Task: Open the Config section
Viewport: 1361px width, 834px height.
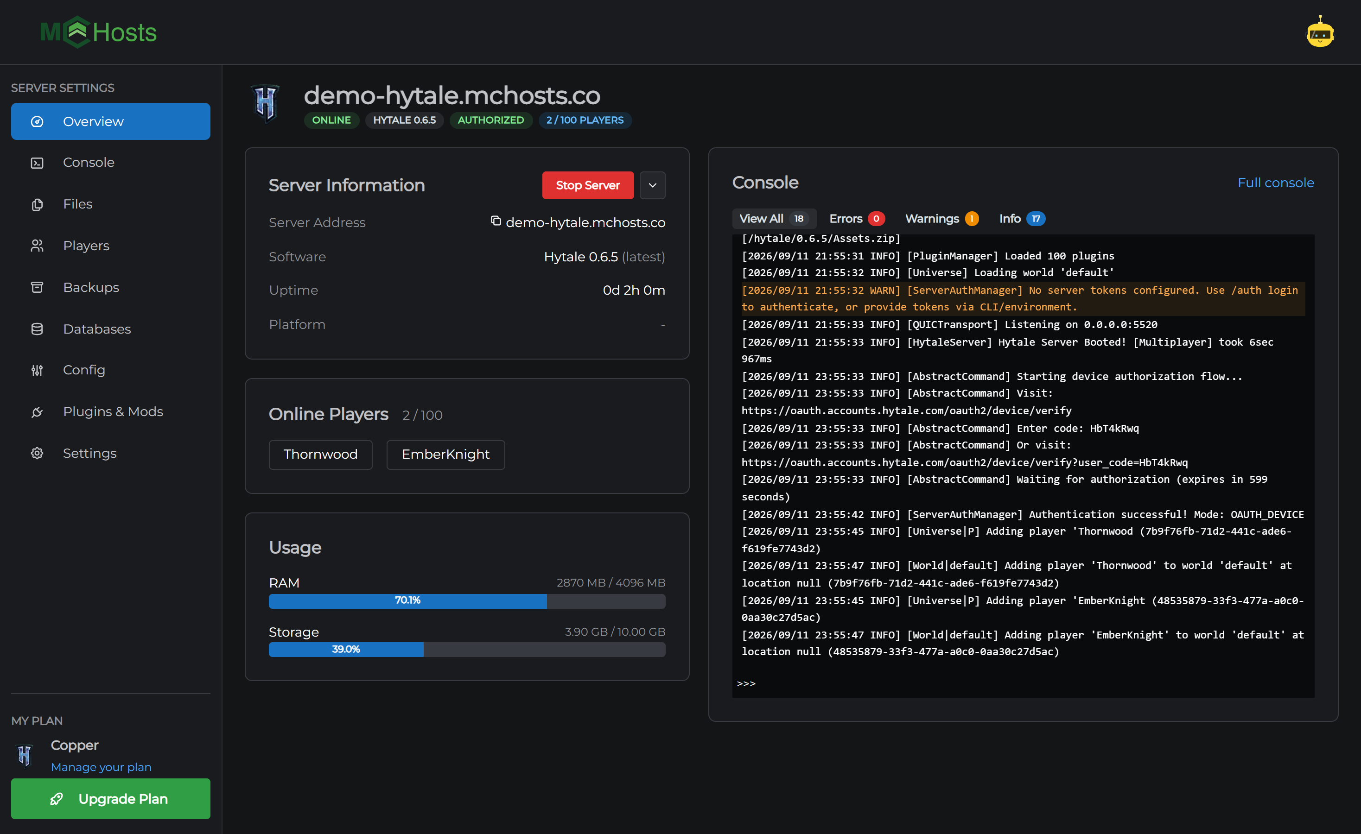Action: 110,370
